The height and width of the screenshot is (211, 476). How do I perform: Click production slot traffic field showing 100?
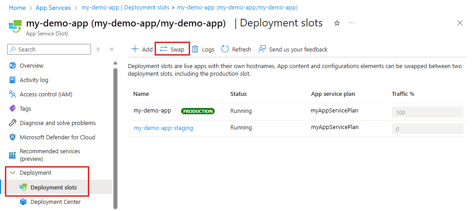click(x=428, y=112)
